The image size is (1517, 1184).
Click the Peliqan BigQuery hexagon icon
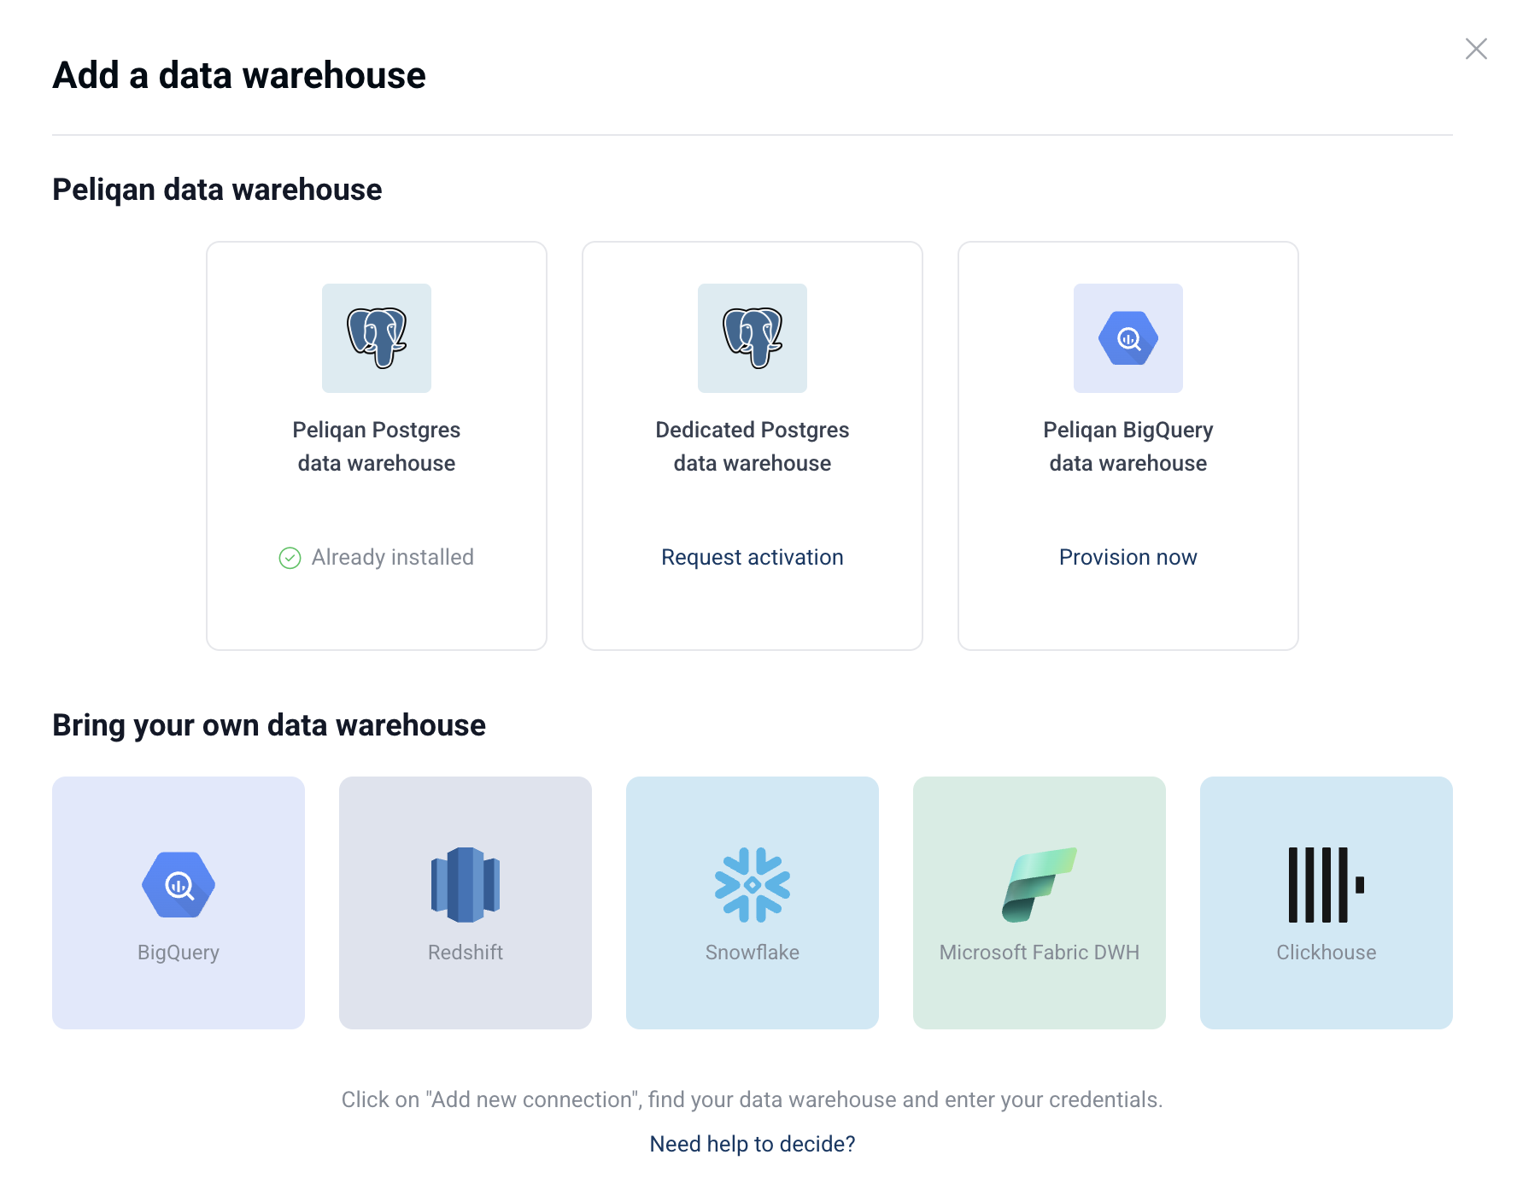[1128, 338]
